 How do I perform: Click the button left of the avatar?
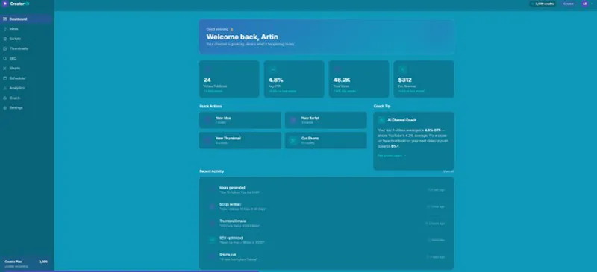point(569,4)
